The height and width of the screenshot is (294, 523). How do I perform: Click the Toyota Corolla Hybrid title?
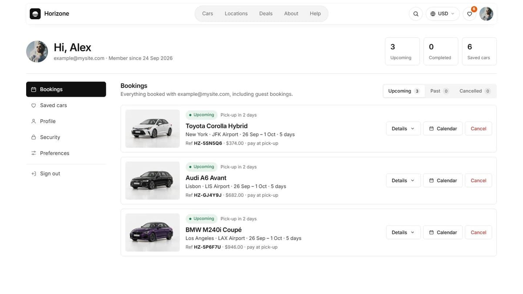pyautogui.click(x=217, y=126)
